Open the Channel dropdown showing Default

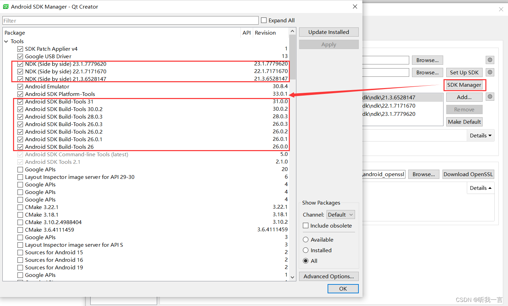(x=340, y=214)
